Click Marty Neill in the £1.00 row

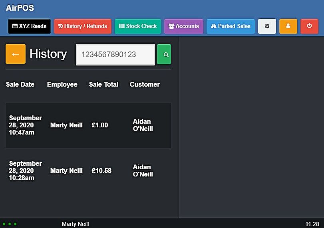[66, 125]
